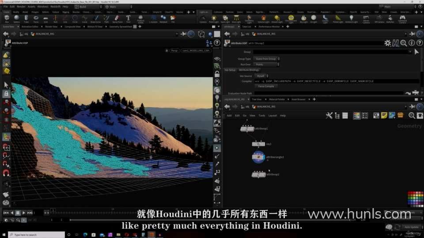Open the Persp viewport menu

174,50
